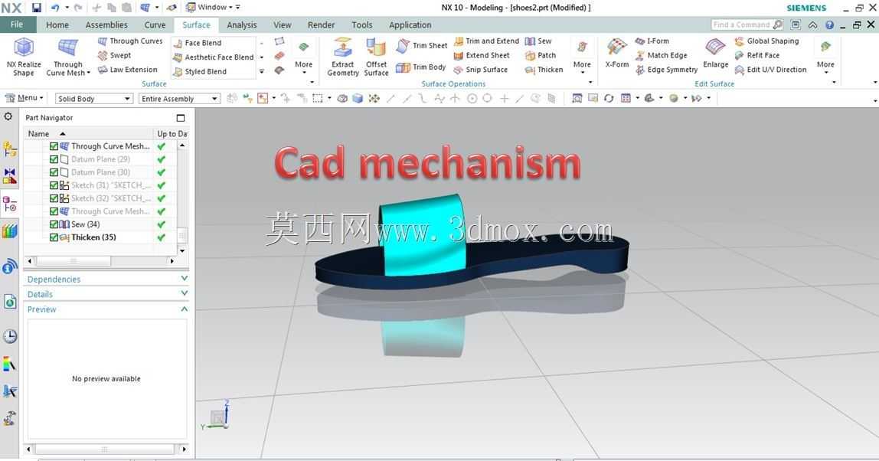Image resolution: width=879 pixels, height=461 pixels.
Task: Switch to the Analysis tab
Action: (x=242, y=25)
